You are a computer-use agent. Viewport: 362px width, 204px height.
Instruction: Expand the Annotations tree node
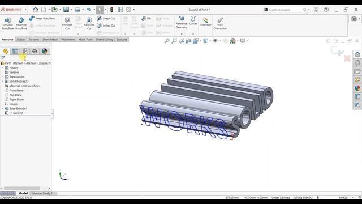pos(2,77)
